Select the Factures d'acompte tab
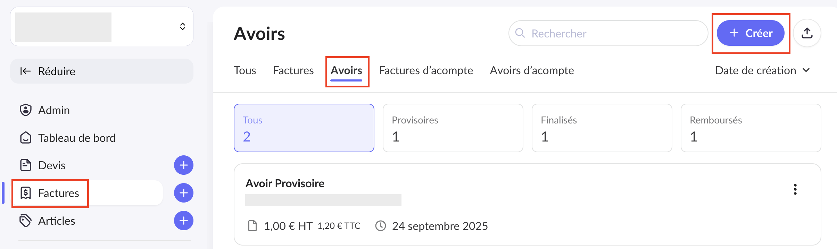 [x=426, y=70]
